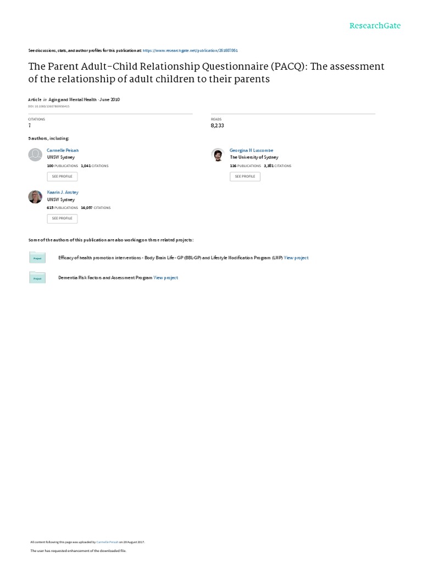Click the citations count

[x=30, y=125]
